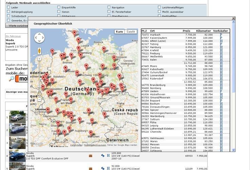Select the Donaueschingen location row
Screen dimensions: 250x170
[186, 107]
